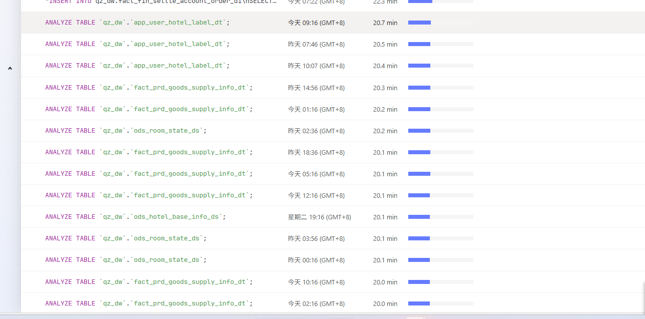Open the INSERT INTO fact_fin_settle_account_order query
Image resolution: width=645 pixels, height=319 pixels.
point(160,2)
